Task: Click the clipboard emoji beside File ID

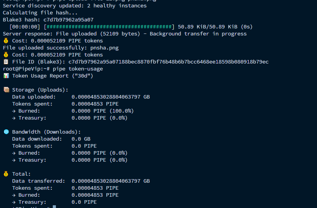Action: pyautogui.click(x=6, y=62)
